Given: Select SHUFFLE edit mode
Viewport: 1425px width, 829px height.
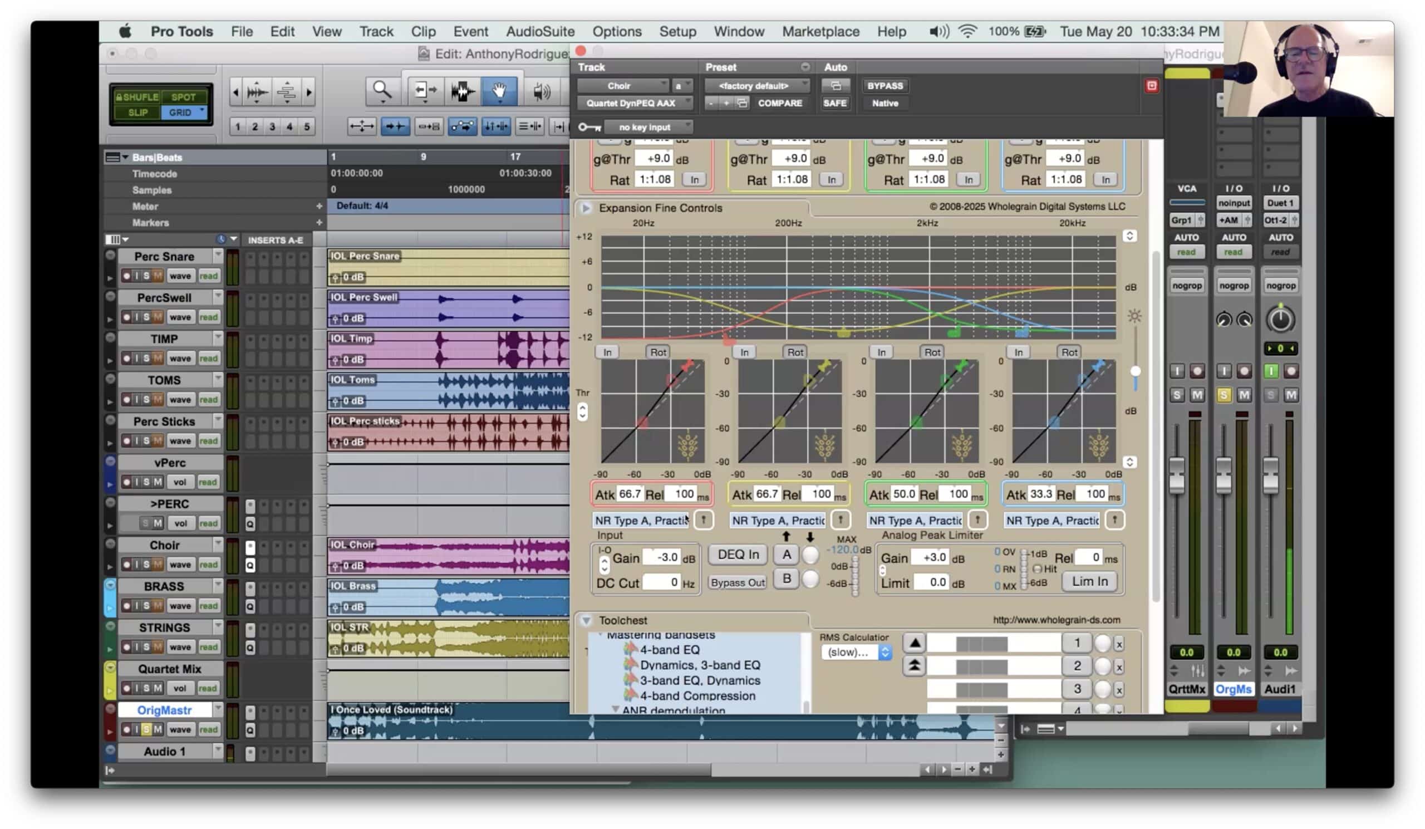Looking at the screenshot, I should click(x=137, y=97).
